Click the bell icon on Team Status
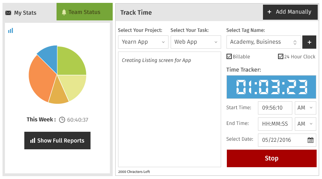The height and width of the screenshot is (179, 322). point(64,12)
